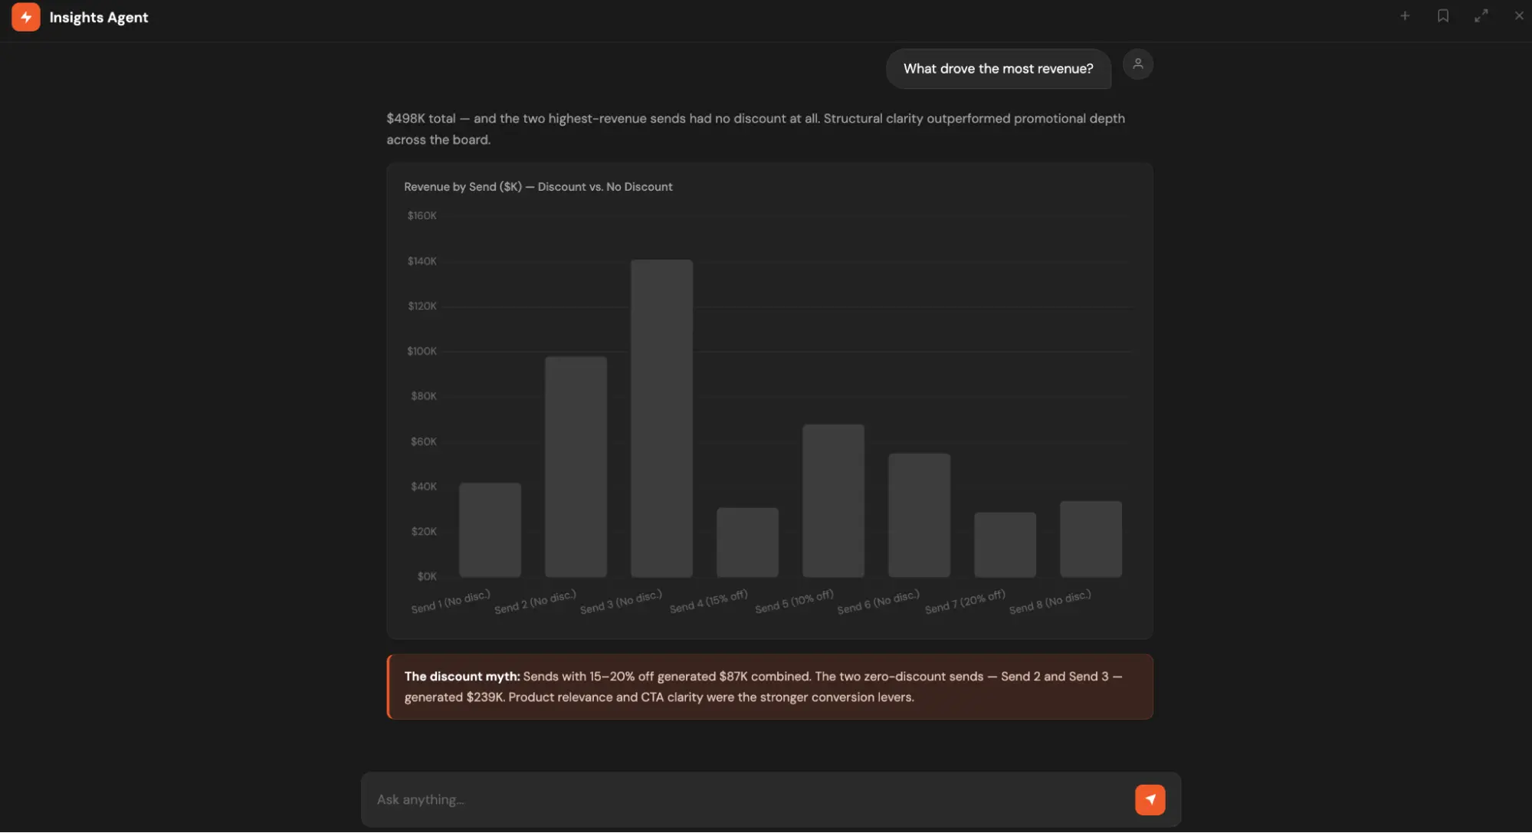Click the Send 5 (10% off) bar
The image size is (1532, 833).
(833, 500)
